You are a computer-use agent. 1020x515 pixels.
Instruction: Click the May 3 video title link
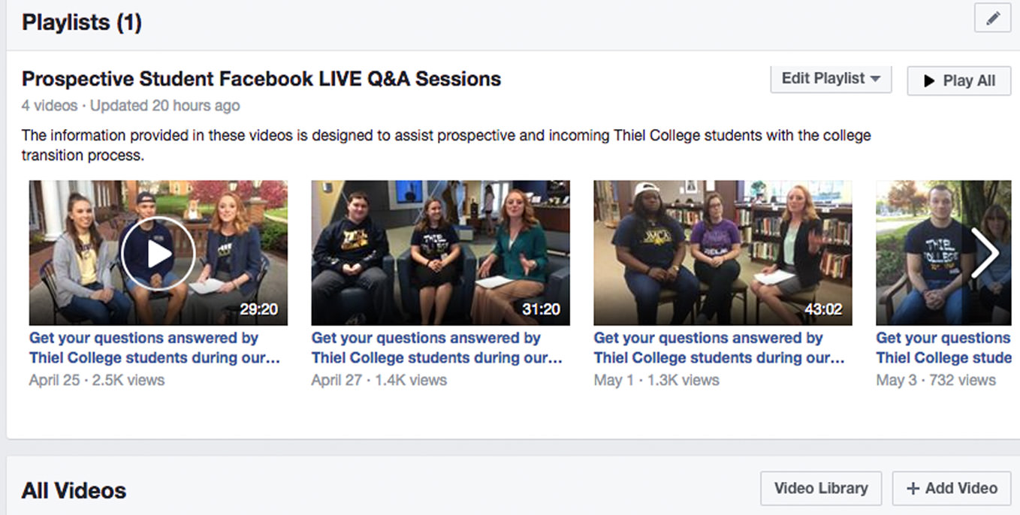(x=943, y=348)
